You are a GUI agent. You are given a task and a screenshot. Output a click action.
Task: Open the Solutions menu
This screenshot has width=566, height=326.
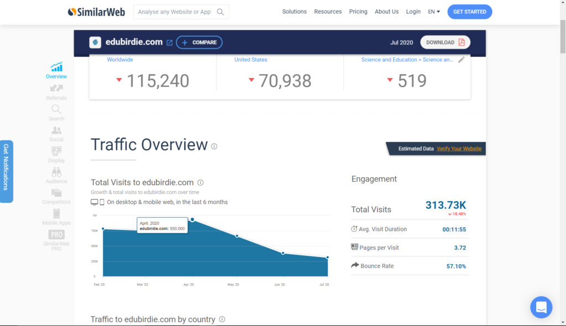point(294,12)
